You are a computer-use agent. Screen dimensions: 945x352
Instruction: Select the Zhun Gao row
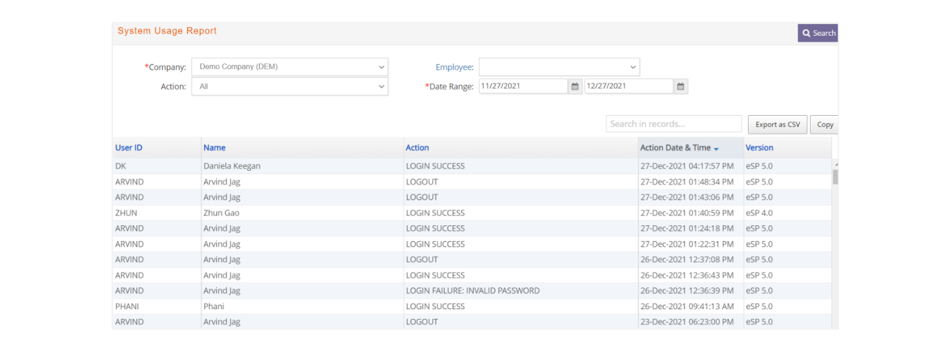[472, 213]
